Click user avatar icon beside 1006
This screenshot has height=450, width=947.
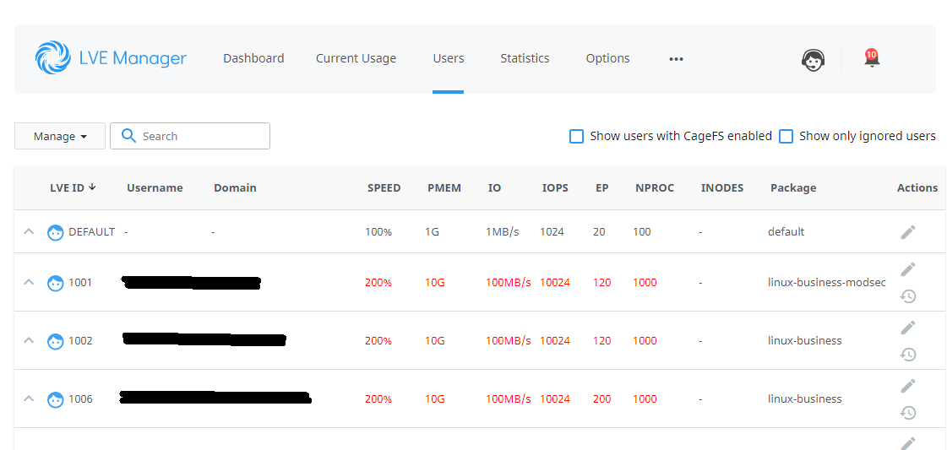pos(56,399)
